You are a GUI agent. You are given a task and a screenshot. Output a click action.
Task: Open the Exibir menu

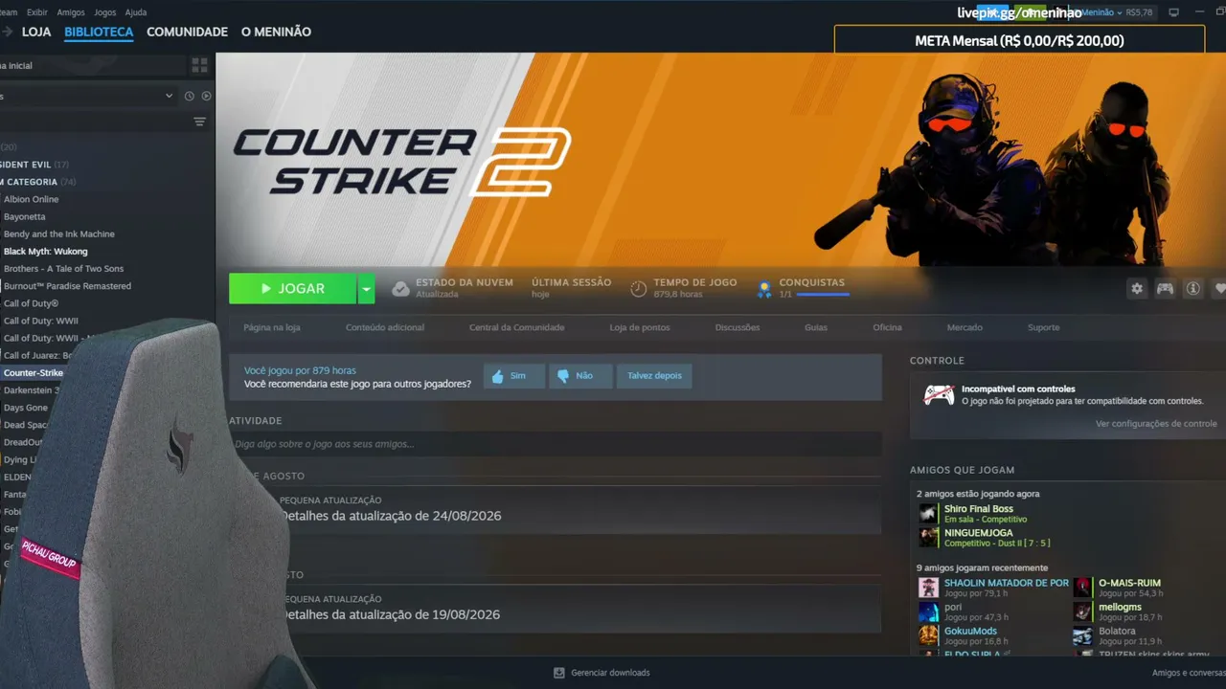click(x=37, y=12)
